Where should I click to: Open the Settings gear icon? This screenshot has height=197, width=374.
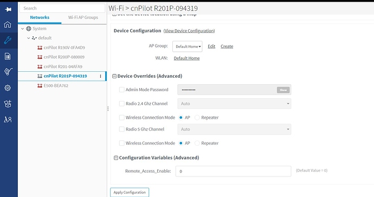[x=8, y=88]
